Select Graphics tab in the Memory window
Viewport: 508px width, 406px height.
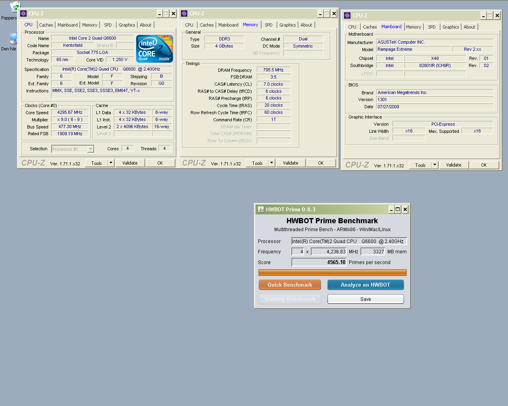point(288,25)
